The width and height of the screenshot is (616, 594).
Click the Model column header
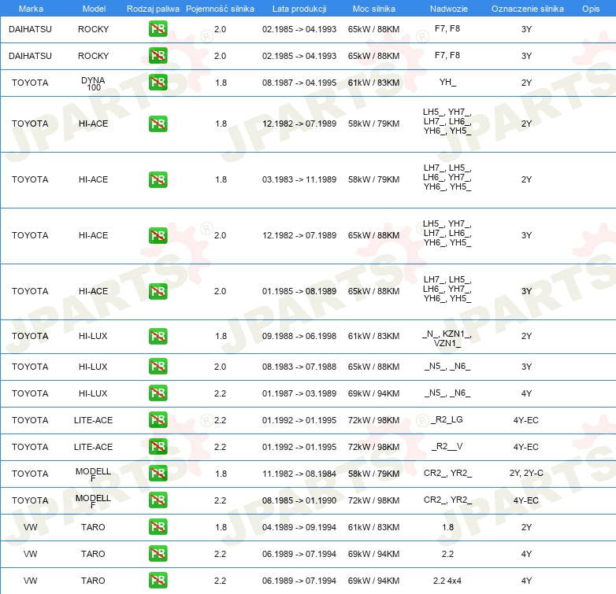tap(94, 9)
